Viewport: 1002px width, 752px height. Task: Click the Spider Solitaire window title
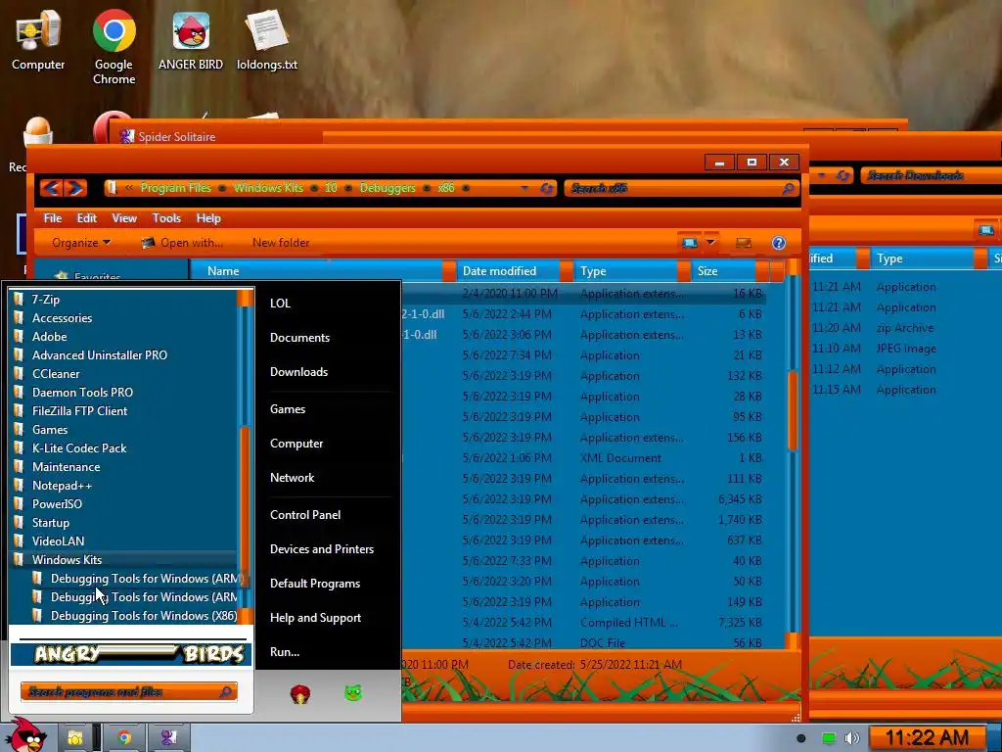pyautogui.click(x=176, y=137)
